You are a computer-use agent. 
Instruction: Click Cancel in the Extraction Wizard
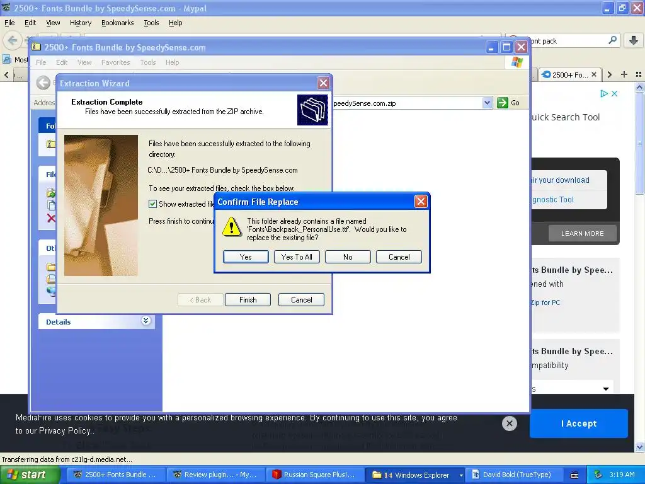(x=301, y=299)
